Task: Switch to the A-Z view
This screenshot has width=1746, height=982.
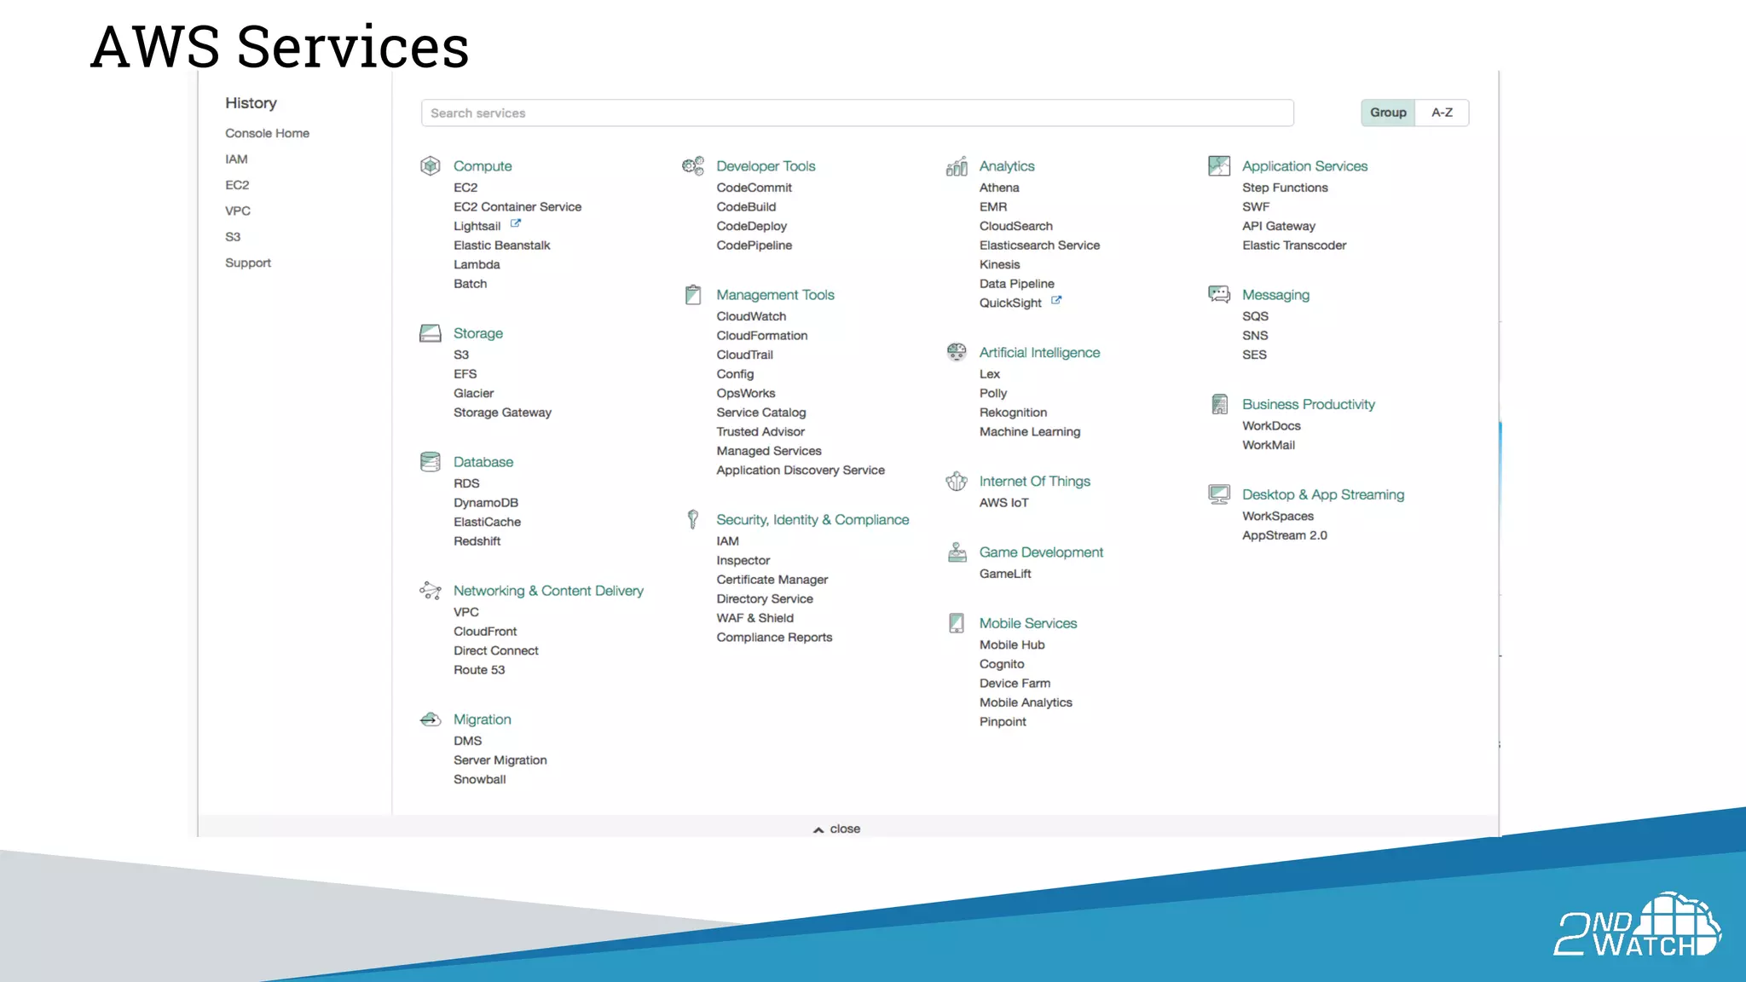Action: [1442, 113]
